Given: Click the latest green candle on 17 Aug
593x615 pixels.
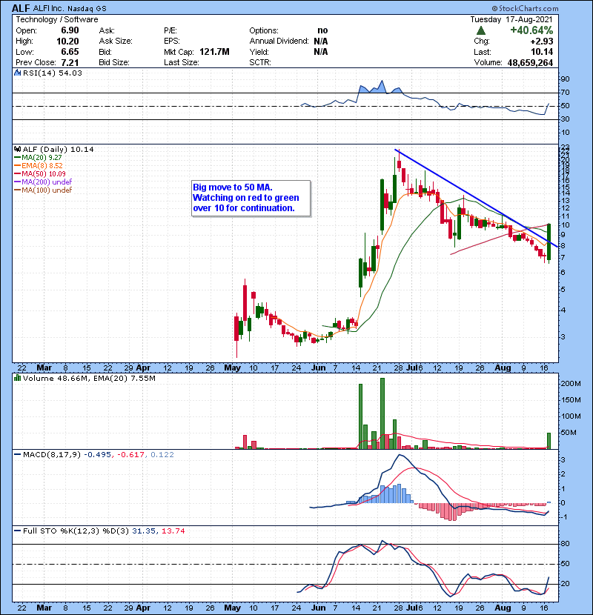Looking at the screenshot, I should click(549, 242).
